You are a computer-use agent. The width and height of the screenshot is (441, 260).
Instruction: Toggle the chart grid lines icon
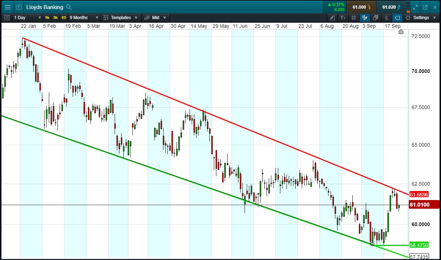(x=354, y=17)
